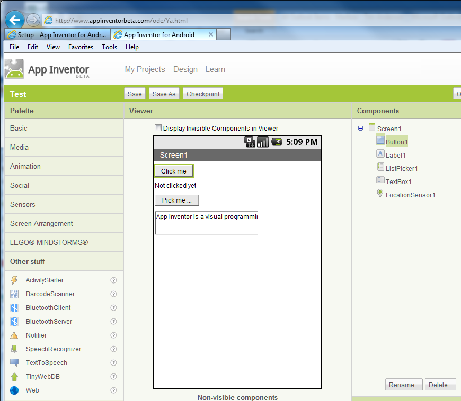461x401 pixels.
Task: Open help for ActivityStarter
Action: [x=113, y=280]
